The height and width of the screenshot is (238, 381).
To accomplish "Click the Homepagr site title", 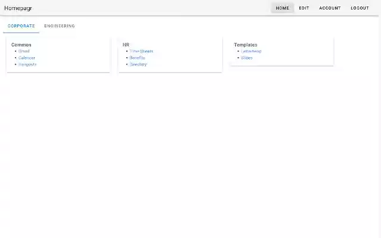I will click(18, 8).
